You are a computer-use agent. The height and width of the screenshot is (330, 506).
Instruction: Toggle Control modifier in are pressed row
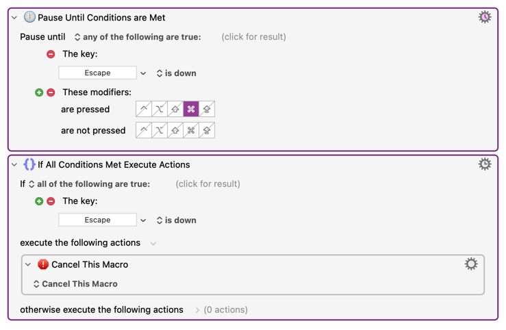[x=144, y=109]
